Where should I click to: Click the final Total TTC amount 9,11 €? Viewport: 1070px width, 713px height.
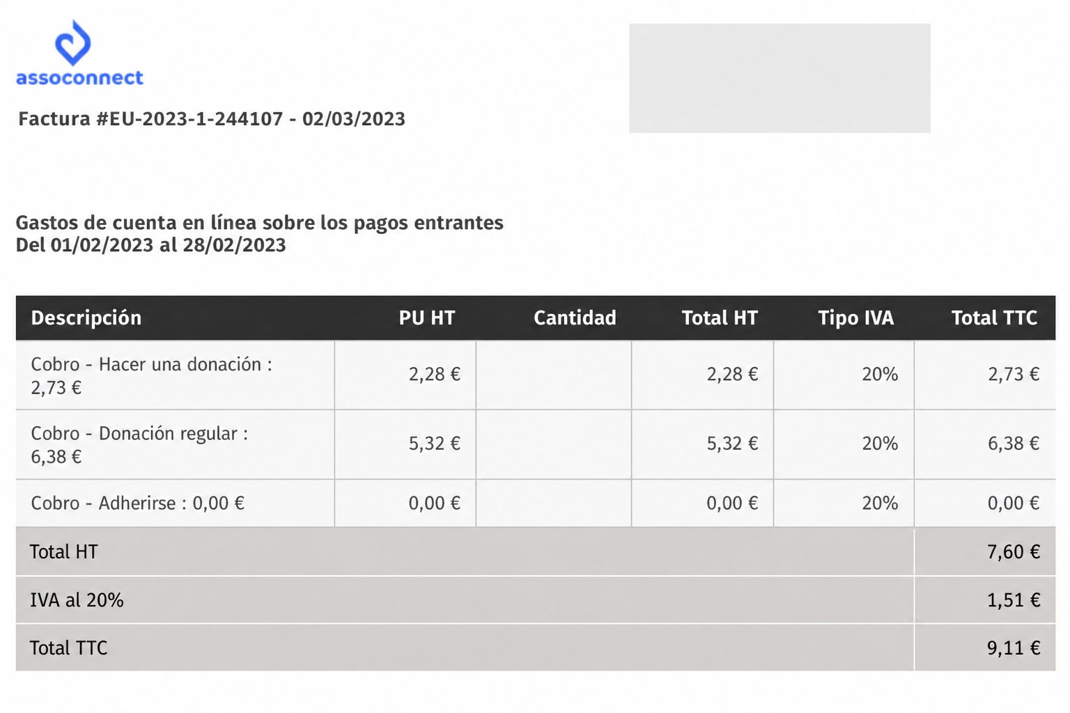click(x=1014, y=648)
